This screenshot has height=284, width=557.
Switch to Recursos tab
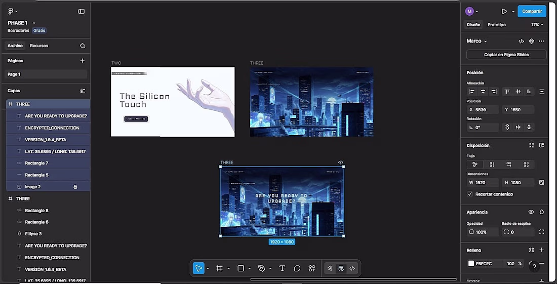point(39,46)
